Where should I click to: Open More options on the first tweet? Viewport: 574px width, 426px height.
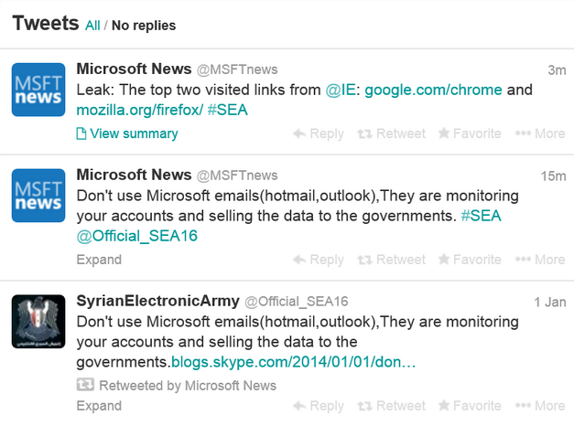click(540, 133)
